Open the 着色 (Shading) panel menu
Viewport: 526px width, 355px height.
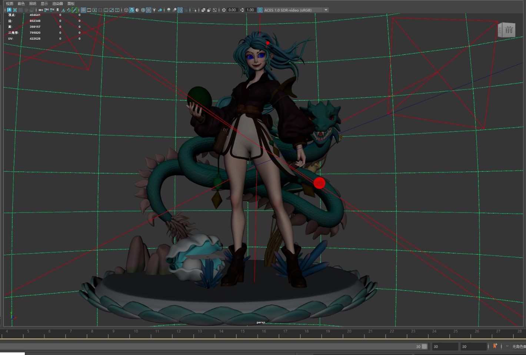pos(21,3)
